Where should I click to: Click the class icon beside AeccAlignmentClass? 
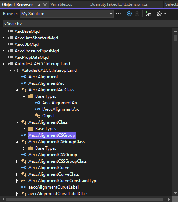click(24, 122)
